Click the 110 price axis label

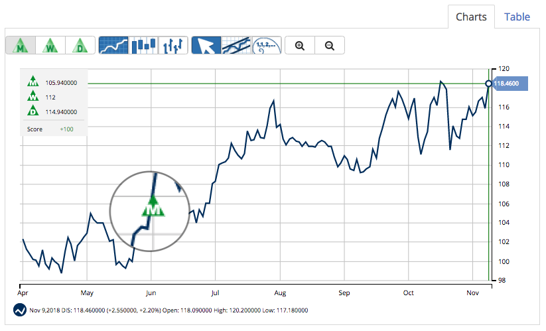click(x=504, y=165)
